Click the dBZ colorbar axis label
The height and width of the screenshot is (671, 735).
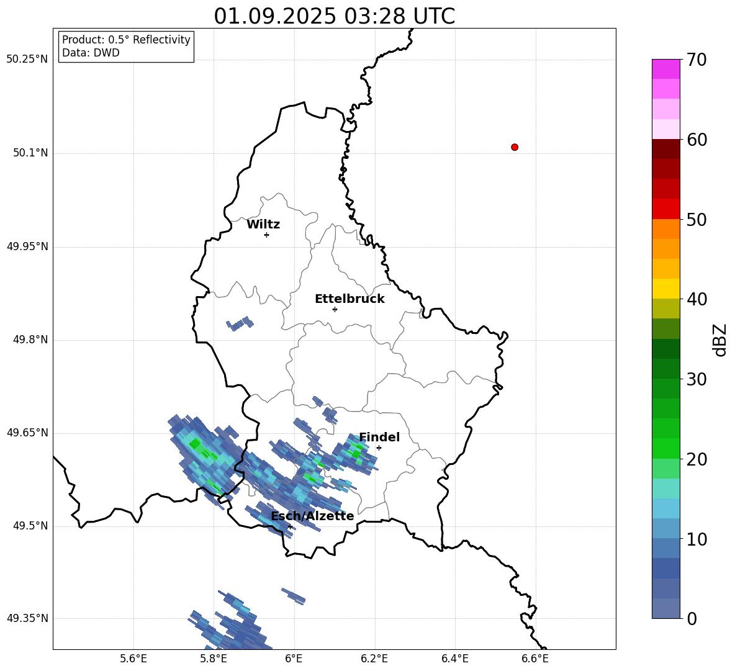[x=721, y=340]
